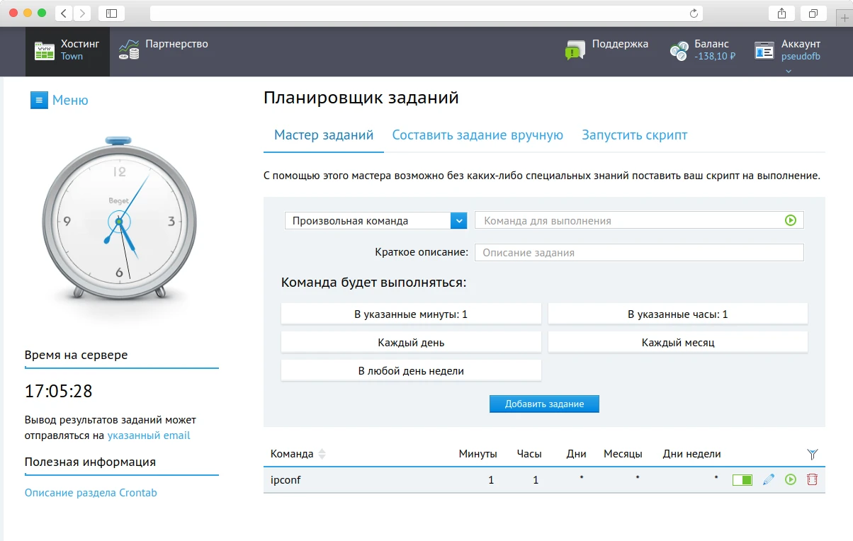This screenshot has width=853, height=541.
Task: Click the Баланс coins icon
Action: point(679,50)
